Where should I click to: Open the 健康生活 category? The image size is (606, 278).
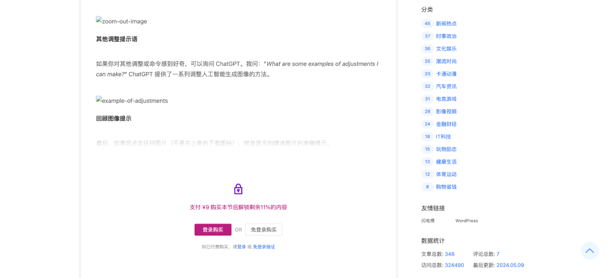coord(447,162)
